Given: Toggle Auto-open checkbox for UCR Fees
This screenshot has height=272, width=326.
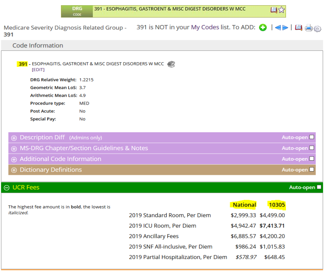Looking at the screenshot, I should [319, 187].
